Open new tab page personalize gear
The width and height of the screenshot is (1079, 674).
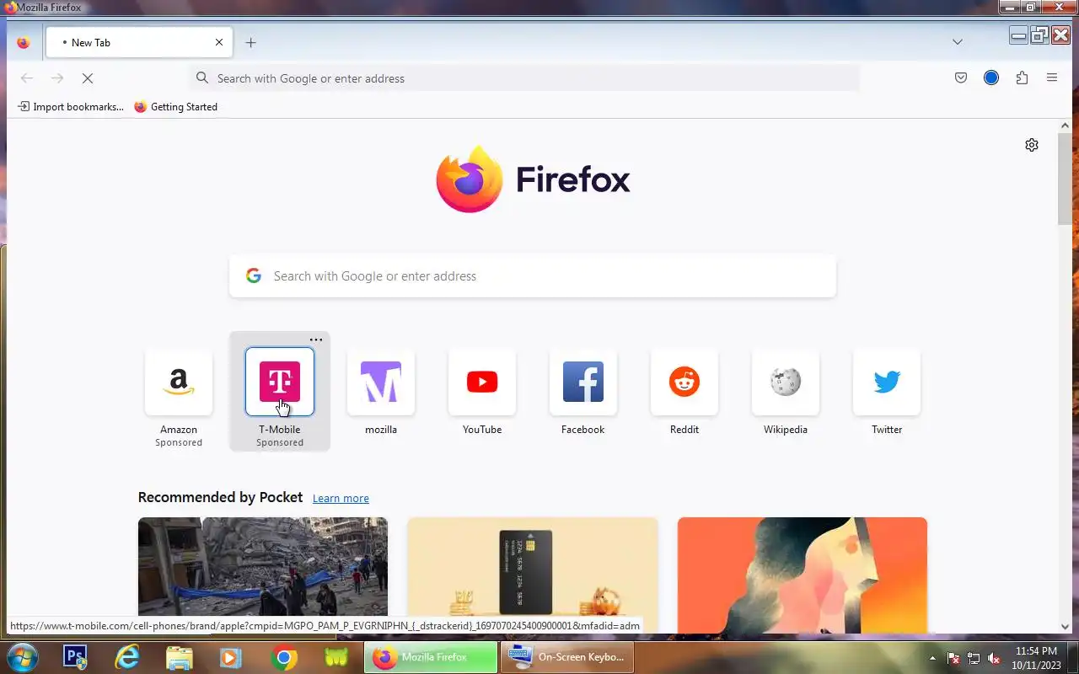(x=1032, y=145)
